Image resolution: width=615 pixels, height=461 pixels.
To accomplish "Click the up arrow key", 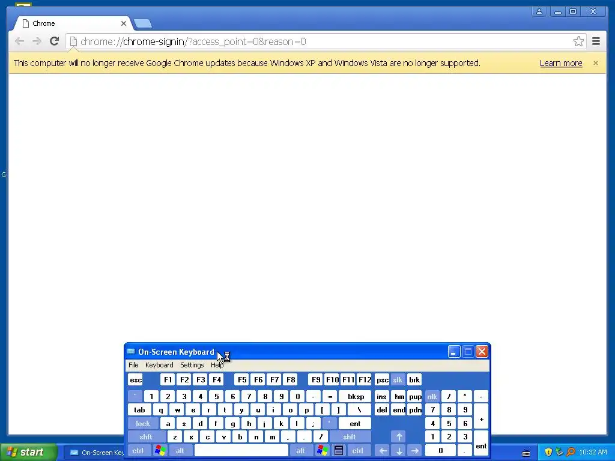I will coord(399,437).
